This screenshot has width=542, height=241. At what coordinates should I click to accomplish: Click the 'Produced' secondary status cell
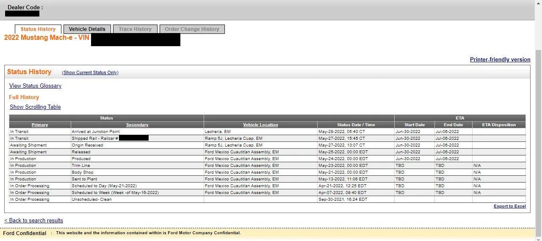(137, 159)
